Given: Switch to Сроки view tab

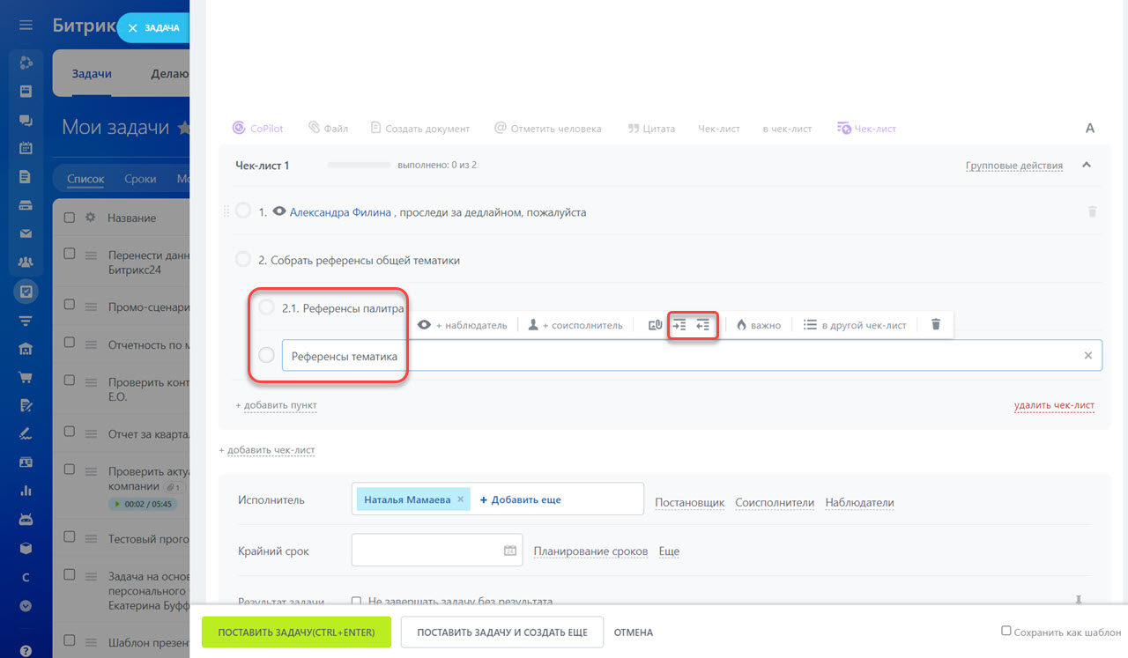Looking at the screenshot, I should (x=140, y=179).
